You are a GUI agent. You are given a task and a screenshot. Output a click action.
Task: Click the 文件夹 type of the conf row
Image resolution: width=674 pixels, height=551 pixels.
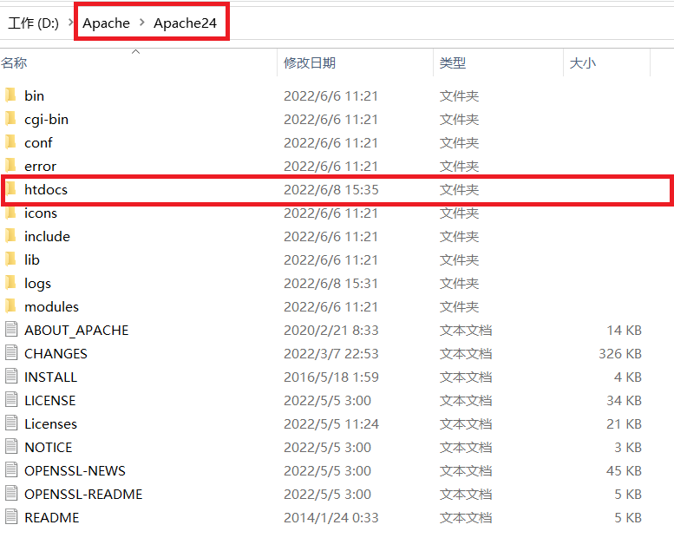(x=459, y=142)
